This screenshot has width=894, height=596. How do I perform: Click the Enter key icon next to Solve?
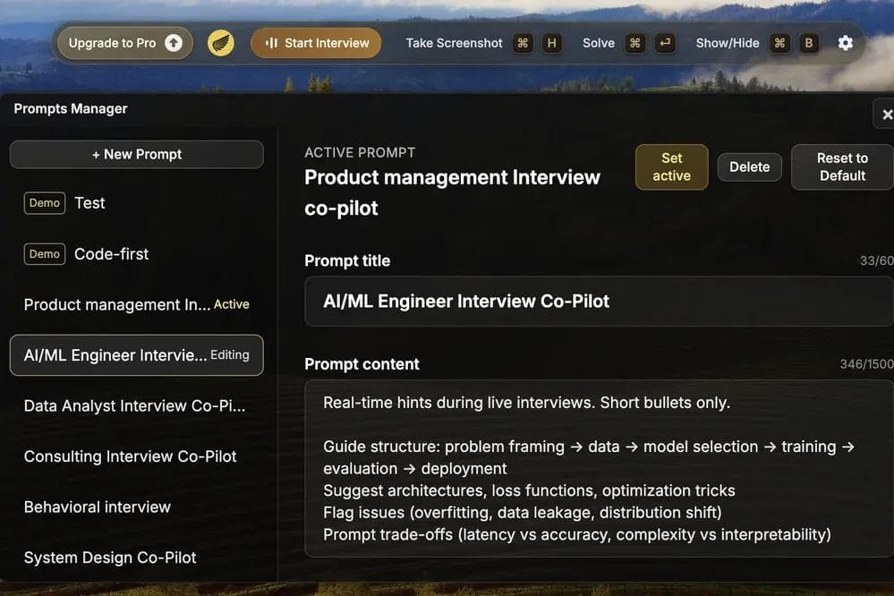pos(664,43)
